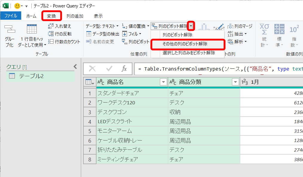The image size is (303, 177).
Task: Click the table menu icon in grid corner
Action: [x=90, y=82]
